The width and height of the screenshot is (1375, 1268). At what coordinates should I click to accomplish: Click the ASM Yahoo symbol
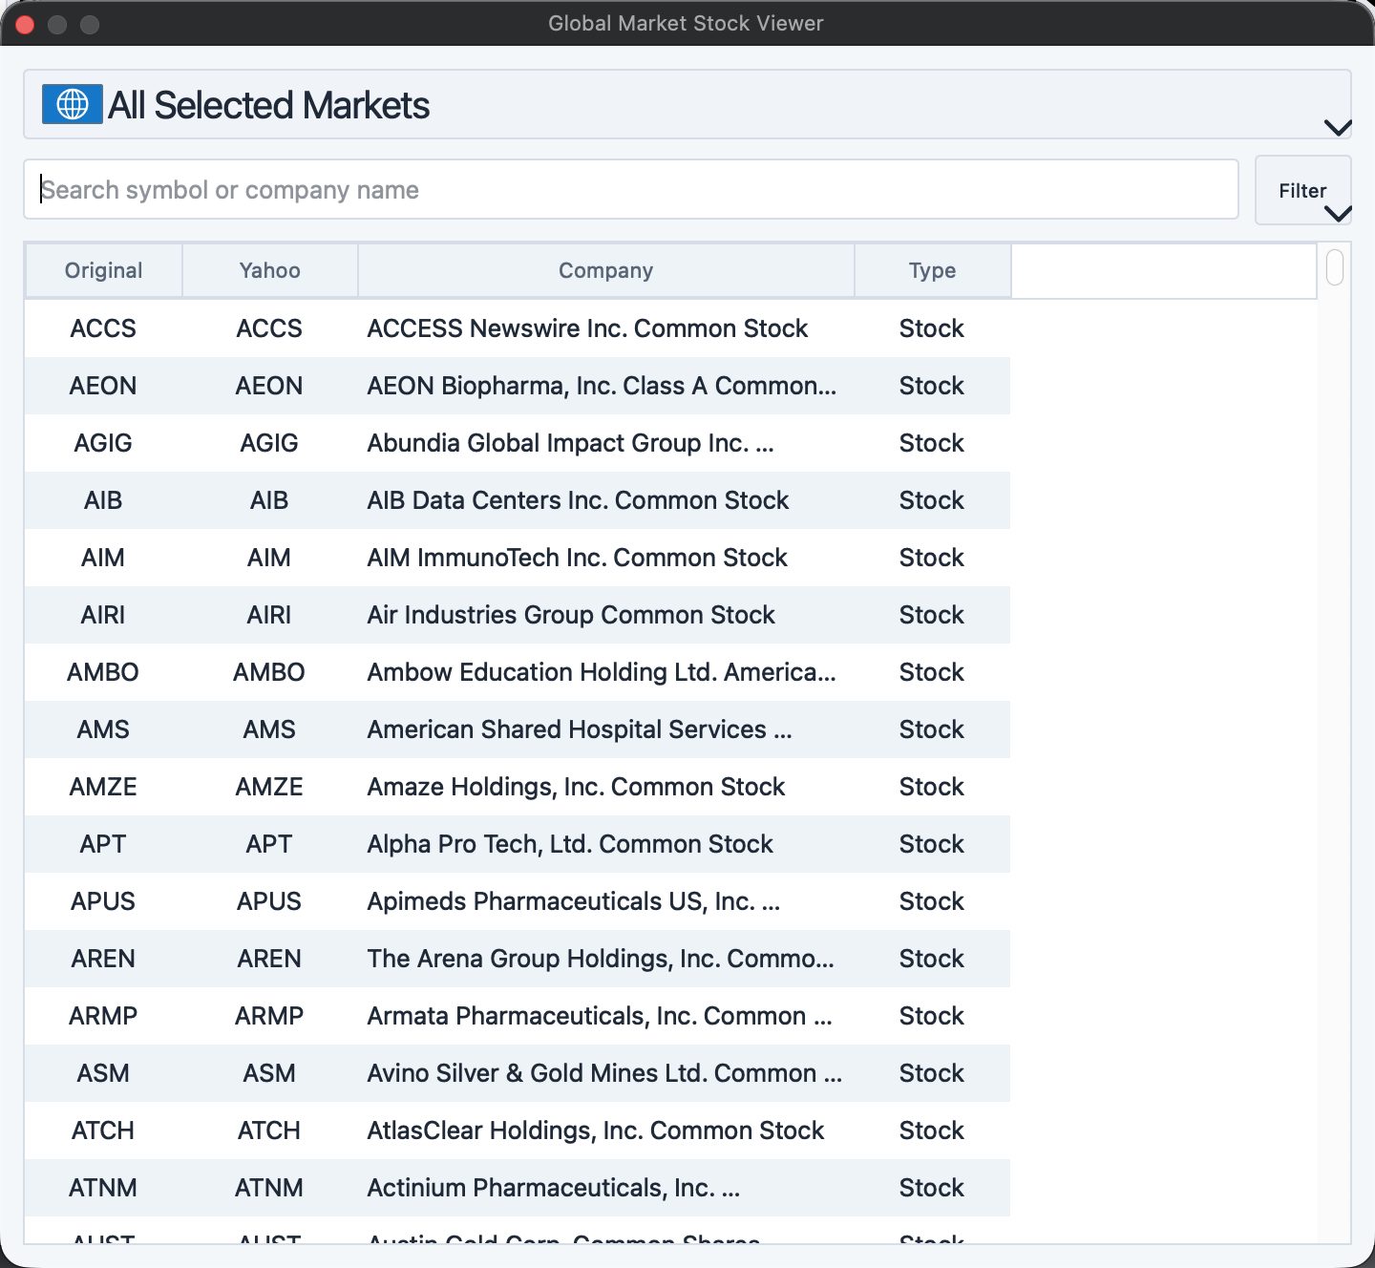269,1073
